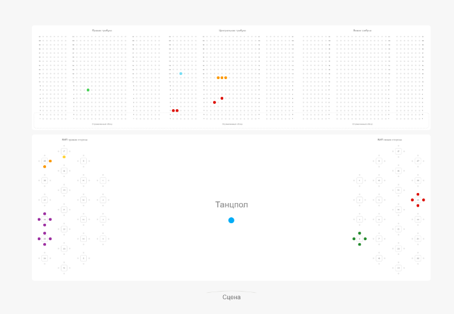Select the leftmost of three orange seats
This screenshot has width=454, height=314.
[x=218, y=78]
